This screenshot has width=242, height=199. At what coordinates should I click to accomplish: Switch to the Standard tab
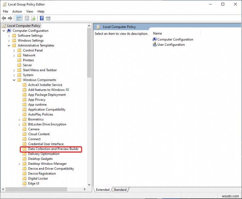[x=120, y=190]
